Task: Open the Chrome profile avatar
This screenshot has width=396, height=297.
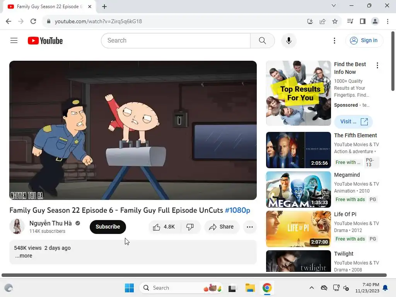Action: point(375,21)
